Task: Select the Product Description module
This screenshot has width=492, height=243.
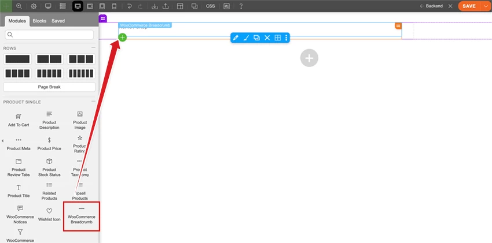Action: (49, 121)
